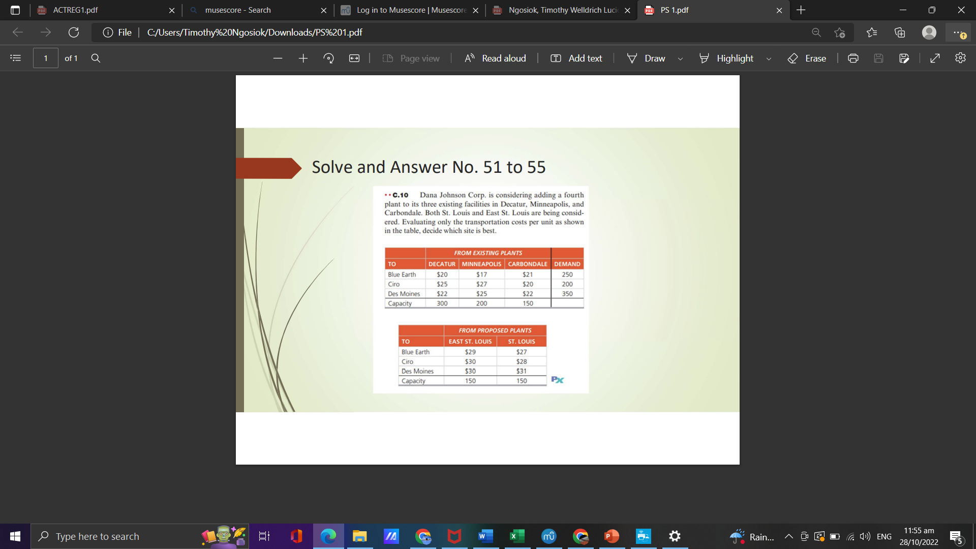Click the page number input field
Image resolution: width=976 pixels, height=549 pixels.
tap(45, 58)
